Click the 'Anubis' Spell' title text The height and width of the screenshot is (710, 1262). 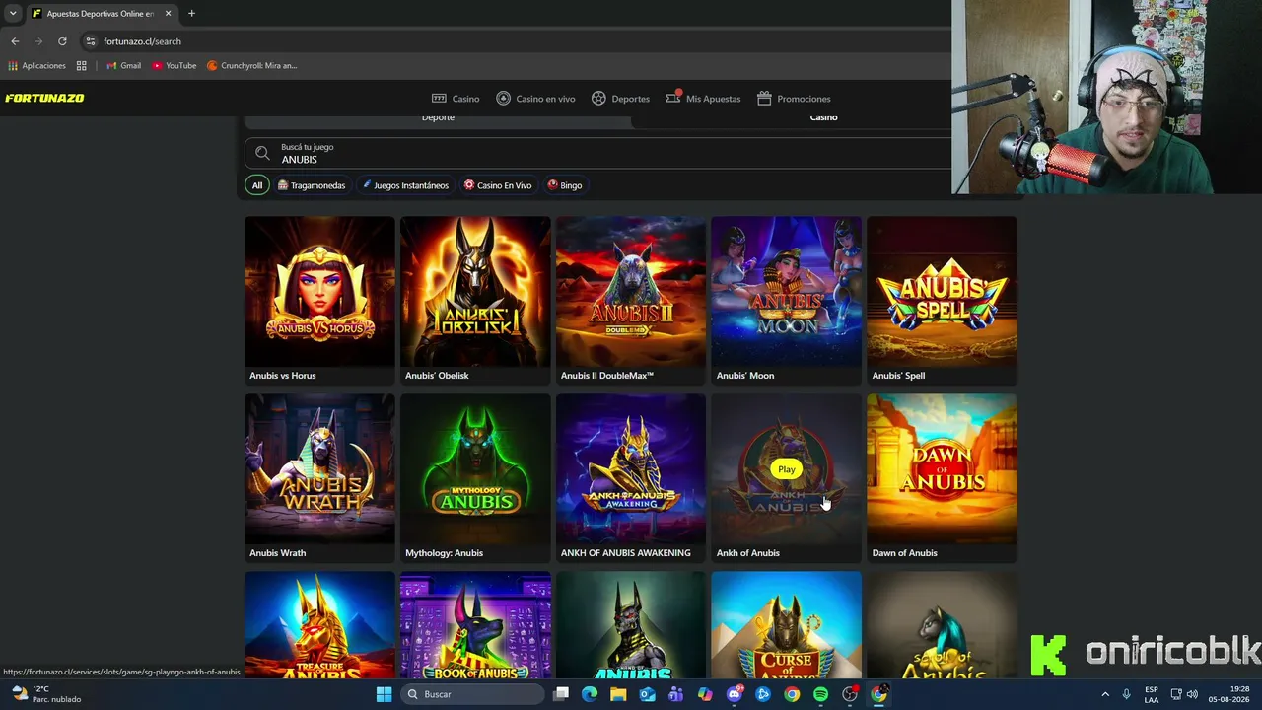pyautogui.click(x=898, y=376)
